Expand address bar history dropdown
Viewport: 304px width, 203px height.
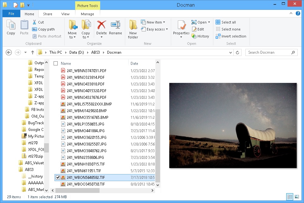pos(230,52)
